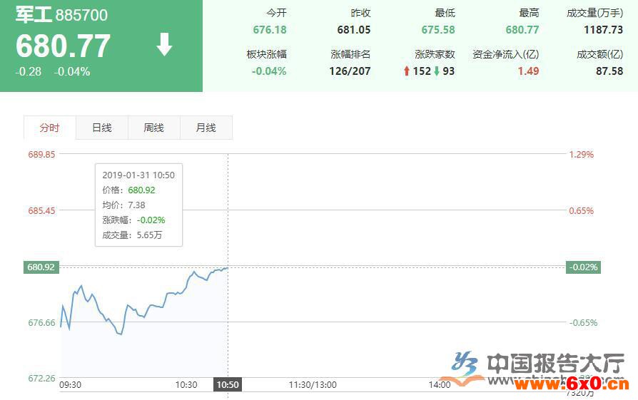Click the 涨幅排名 value 126/207
The image size is (638, 400).
(x=350, y=71)
